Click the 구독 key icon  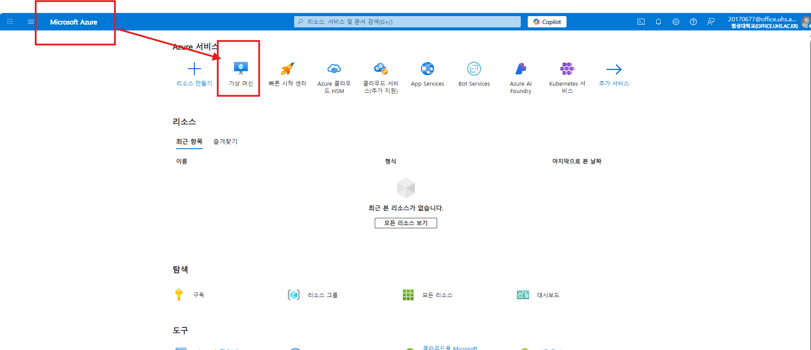(x=179, y=295)
